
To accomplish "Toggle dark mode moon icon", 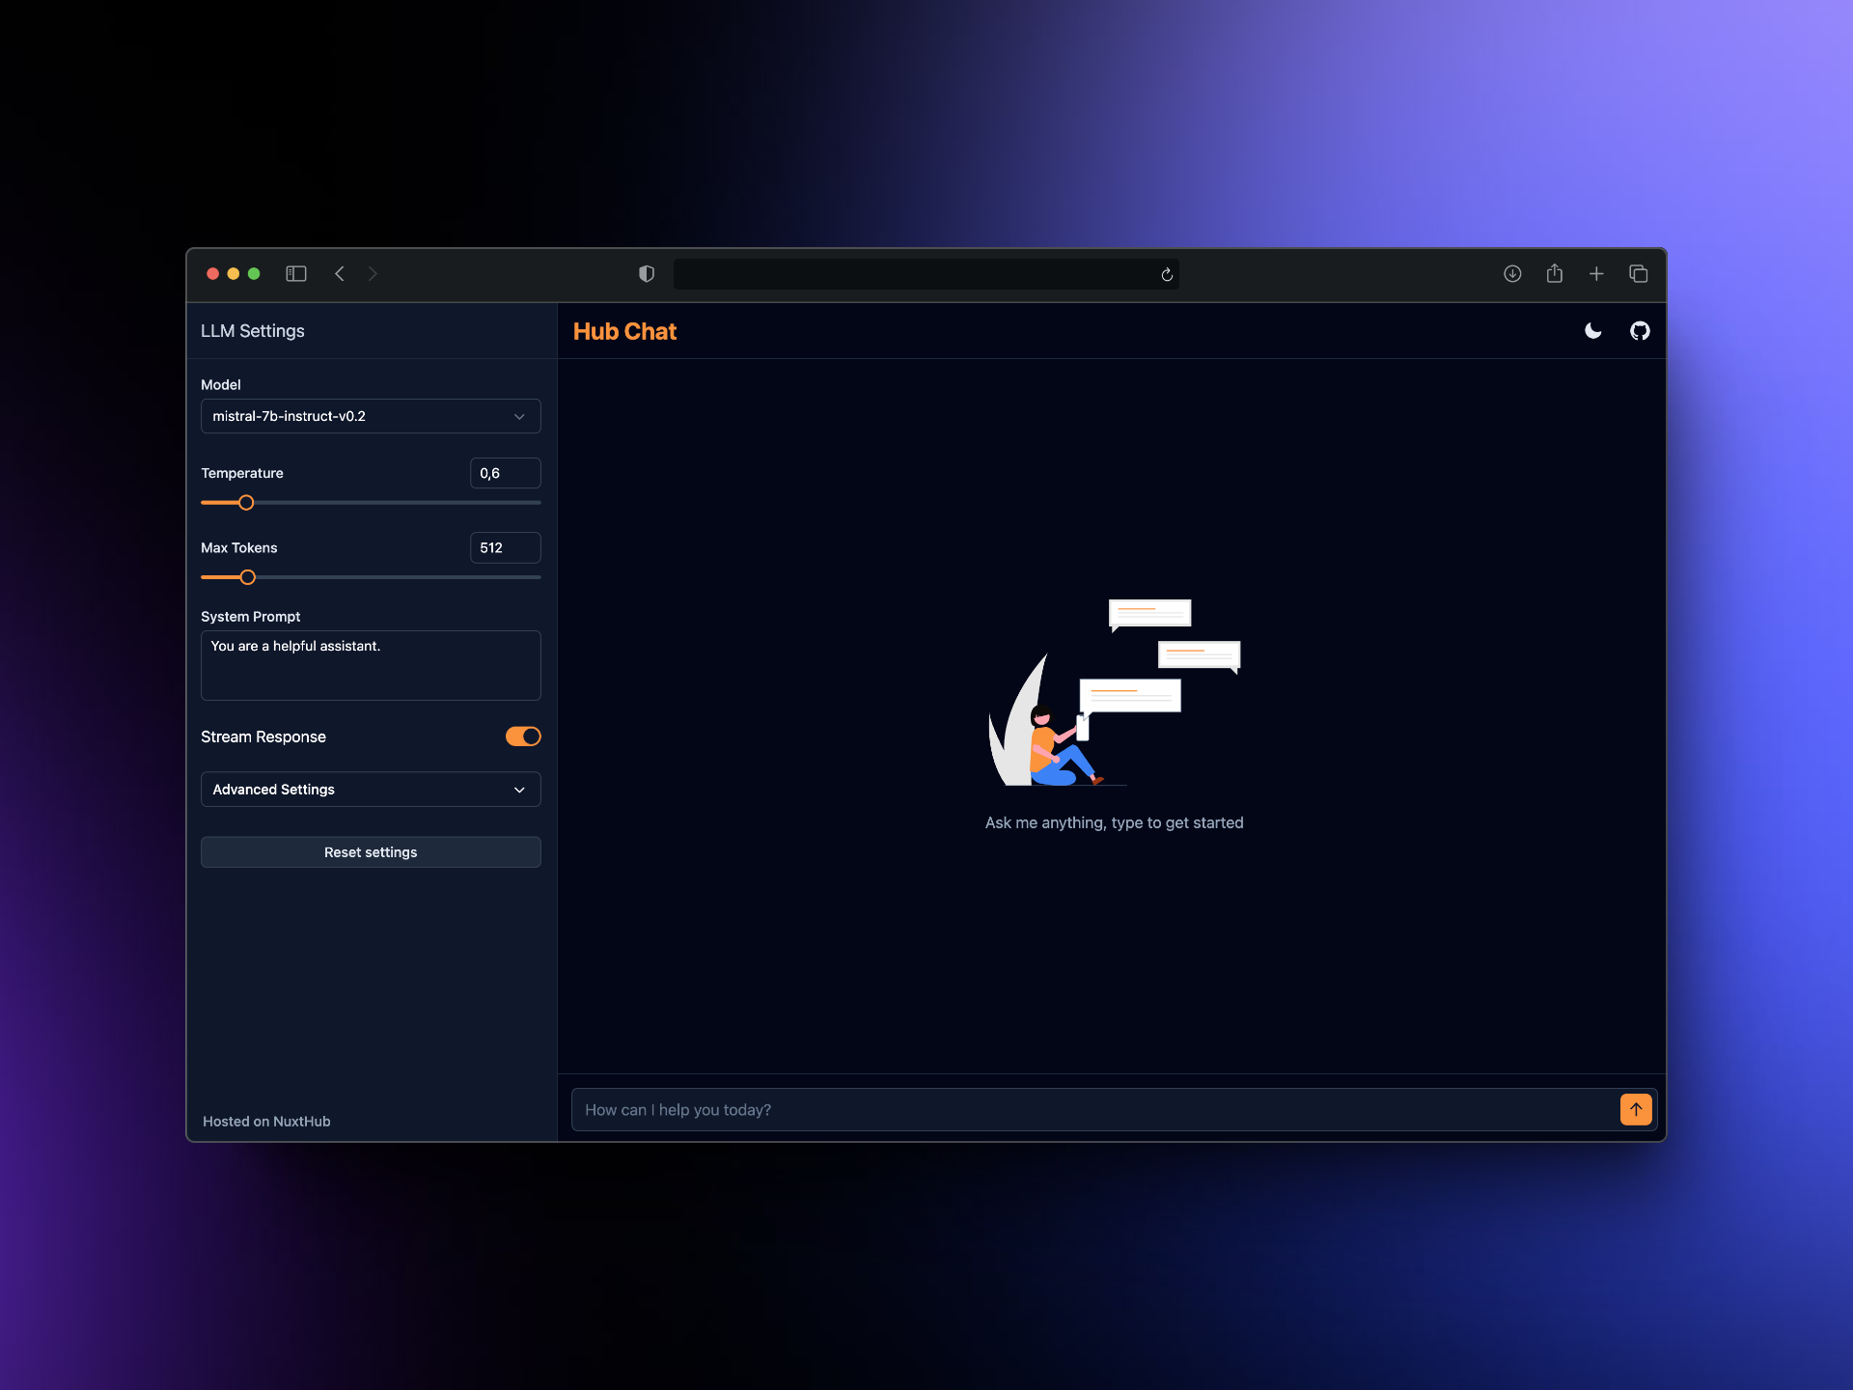I will pos(1592,331).
